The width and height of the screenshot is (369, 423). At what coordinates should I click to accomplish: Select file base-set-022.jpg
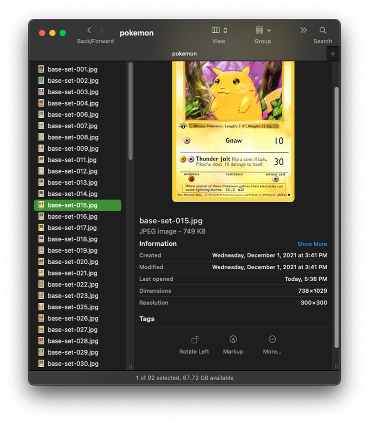[77, 284]
